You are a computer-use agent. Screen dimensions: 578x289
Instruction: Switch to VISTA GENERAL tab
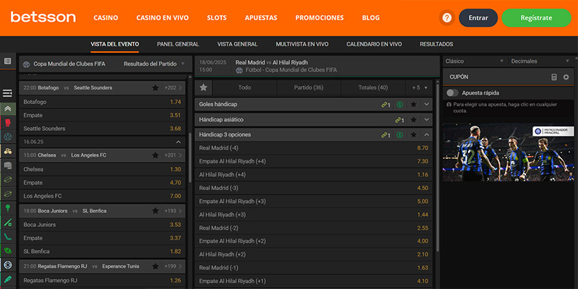238,44
